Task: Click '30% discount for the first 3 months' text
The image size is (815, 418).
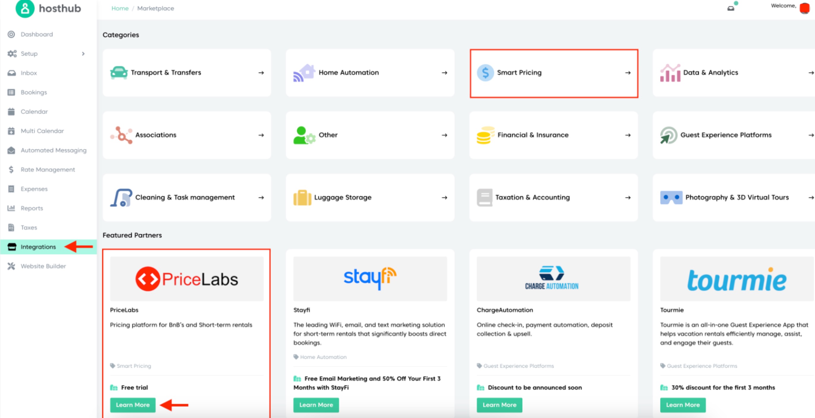Action: pyautogui.click(x=723, y=387)
